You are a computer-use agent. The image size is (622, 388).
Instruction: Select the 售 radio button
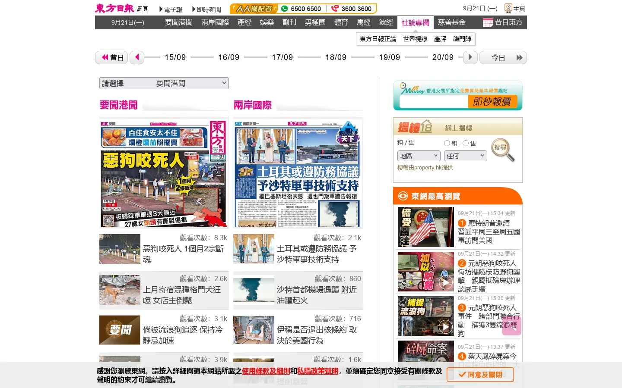(466, 143)
